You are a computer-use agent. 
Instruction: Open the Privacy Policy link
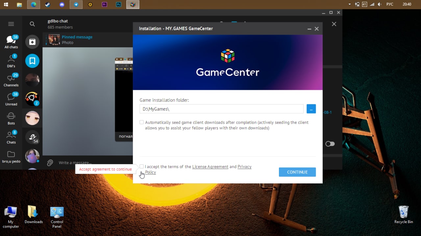point(244,167)
